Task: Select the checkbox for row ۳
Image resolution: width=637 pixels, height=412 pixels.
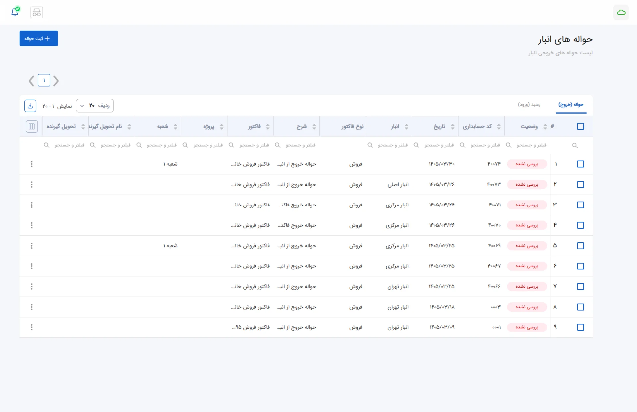Action: pyautogui.click(x=581, y=205)
